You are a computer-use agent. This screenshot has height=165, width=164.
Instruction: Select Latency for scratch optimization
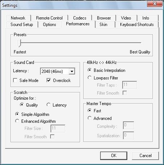coord(48,105)
